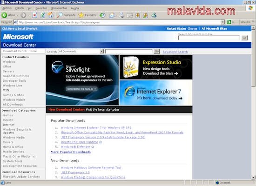
Task: Open the Advanced Search link
Action: pos(175,52)
